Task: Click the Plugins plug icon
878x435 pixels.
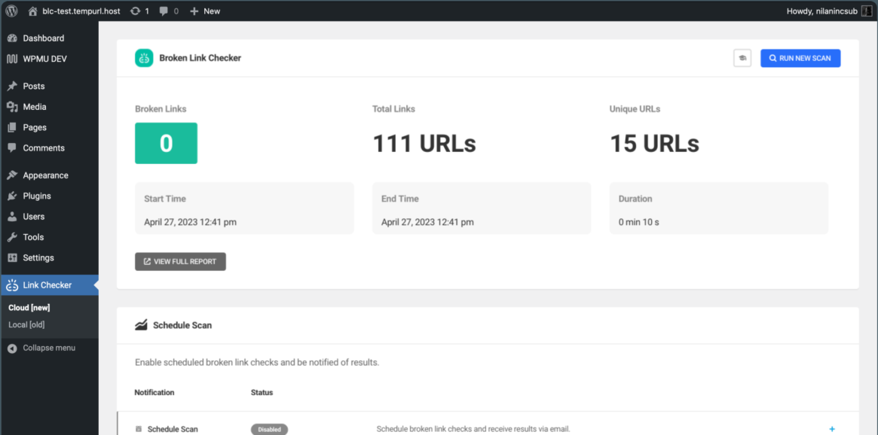Action: [x=12, y=196]
